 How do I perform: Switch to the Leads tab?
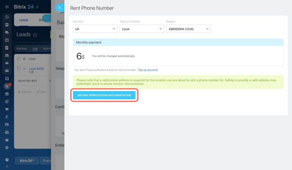(x=24, y=20)
